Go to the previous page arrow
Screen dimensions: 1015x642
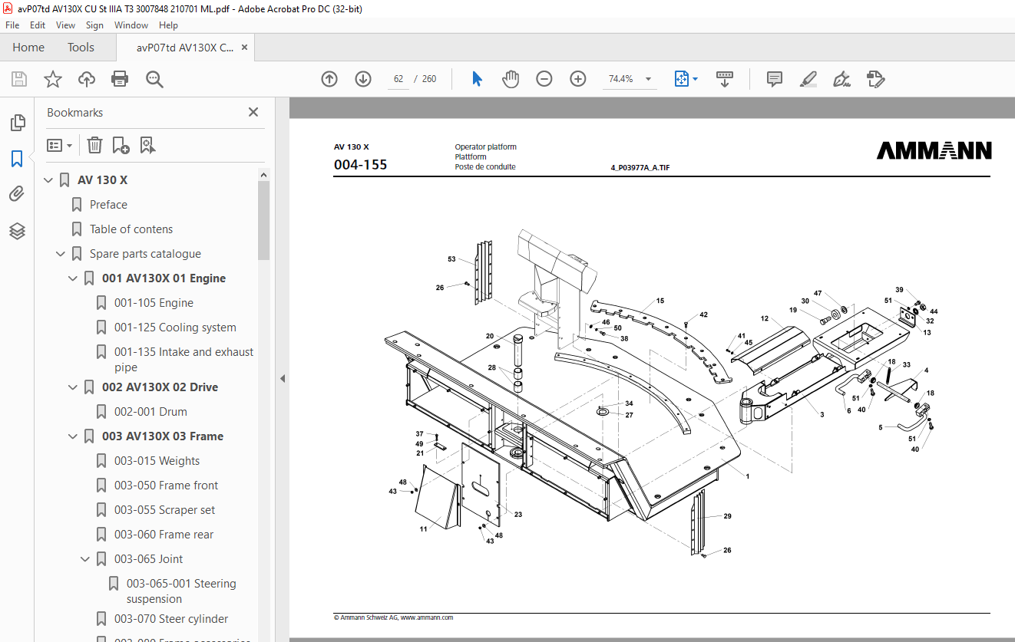(329, 79)
